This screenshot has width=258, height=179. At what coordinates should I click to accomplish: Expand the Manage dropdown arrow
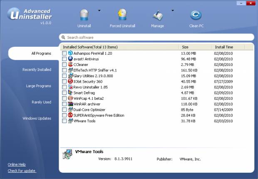pyautogui.click(x=172, y=10)
